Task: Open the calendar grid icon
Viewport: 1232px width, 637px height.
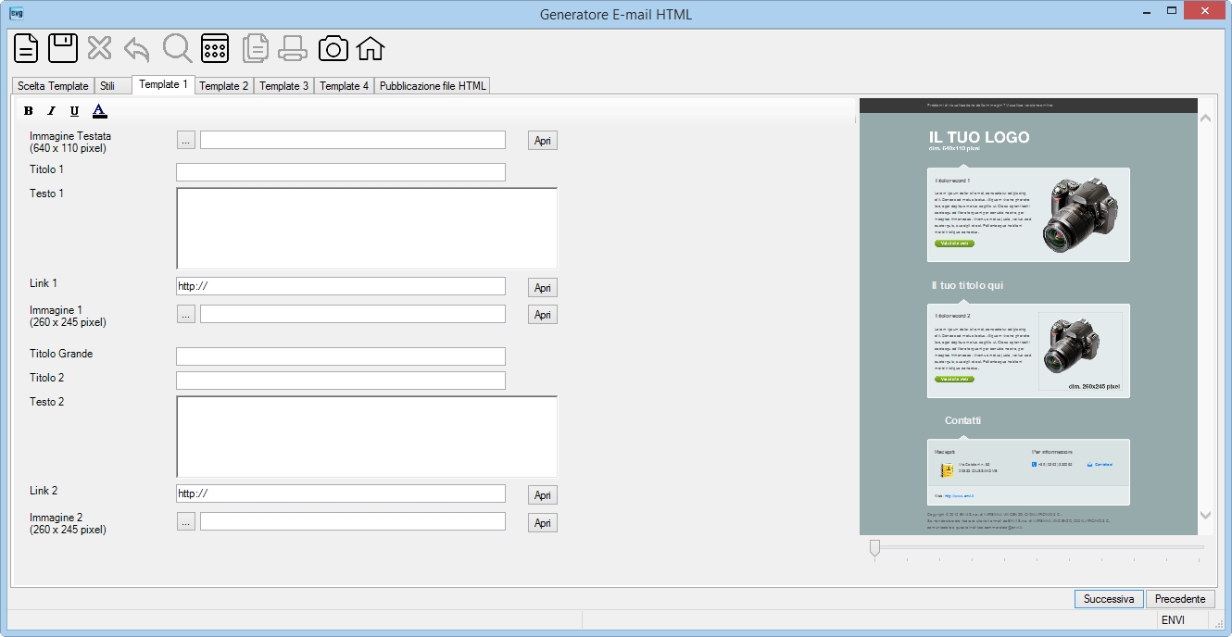Action: (215, 48)
